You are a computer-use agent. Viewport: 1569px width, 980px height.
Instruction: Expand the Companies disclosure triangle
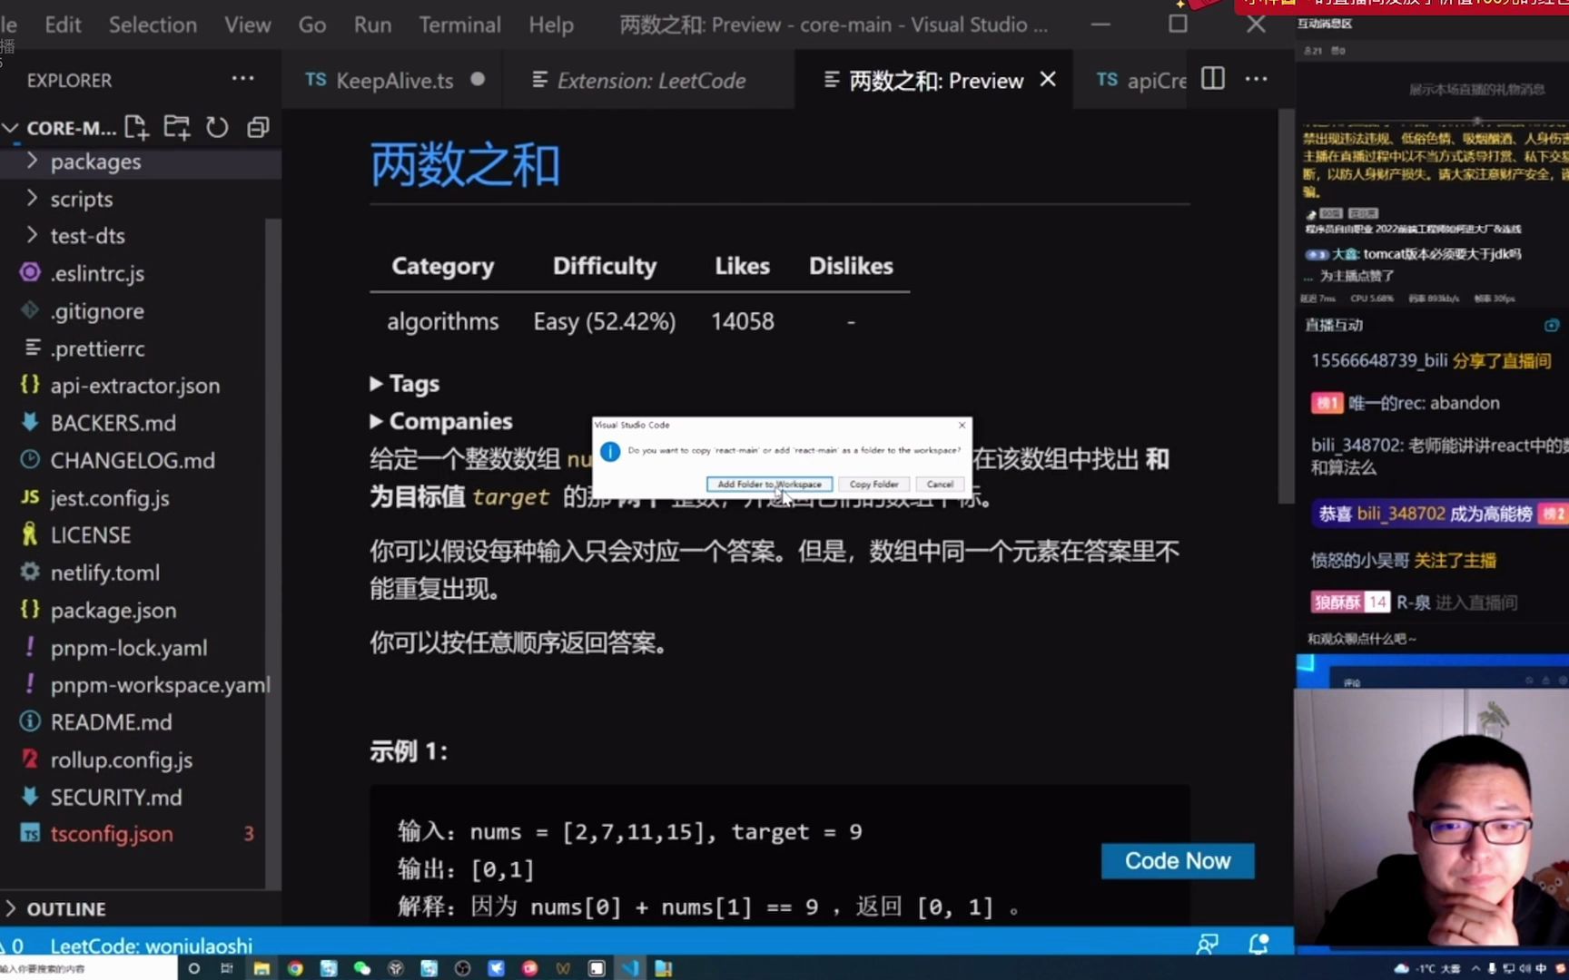click(x=376, y=421)
